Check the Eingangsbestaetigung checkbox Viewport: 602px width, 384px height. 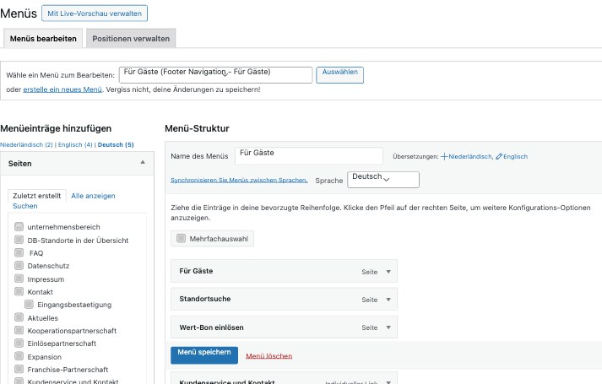tap(29, 304)
